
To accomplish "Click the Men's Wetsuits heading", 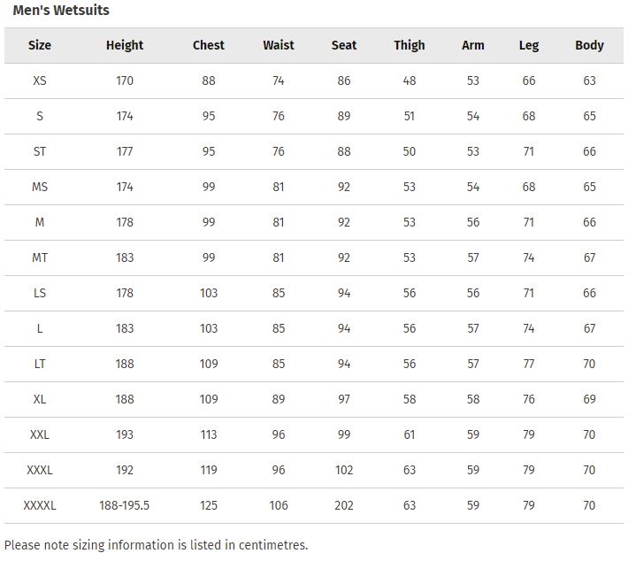I will tap(61, 10).
